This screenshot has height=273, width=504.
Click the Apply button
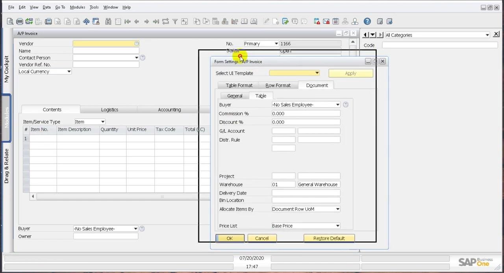pyautogui.click(x=350, y=74)
